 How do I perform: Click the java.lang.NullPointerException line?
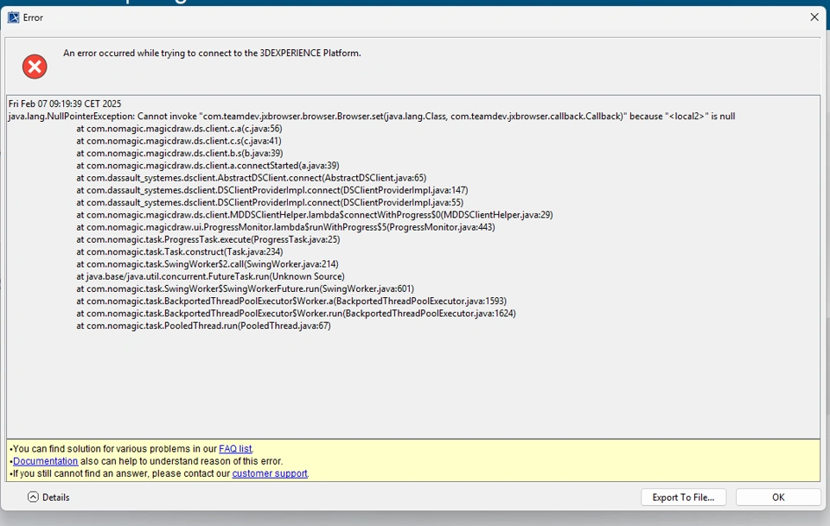click(x=372, y=117)
